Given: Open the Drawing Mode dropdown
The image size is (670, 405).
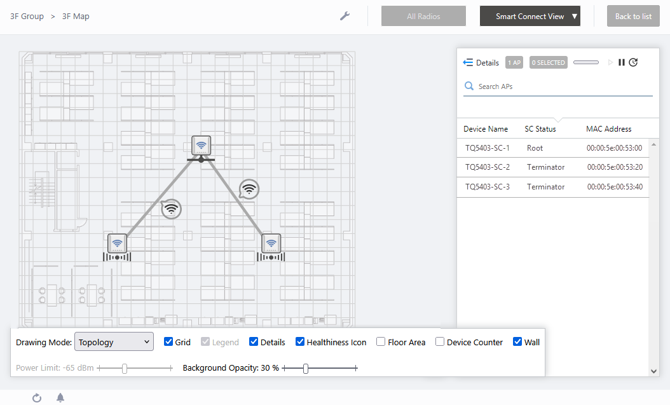Looking at the screenshot, I should click(114, 342).
